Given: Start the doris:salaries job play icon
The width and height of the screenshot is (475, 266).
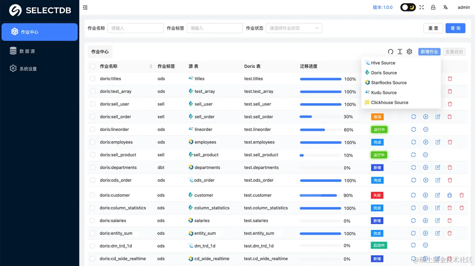Looking at the screenshot, I should coord(426,221).
